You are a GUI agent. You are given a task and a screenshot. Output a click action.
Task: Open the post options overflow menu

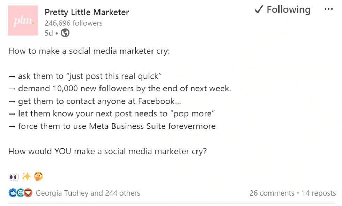pyautogui.click(x=328, y=9)
